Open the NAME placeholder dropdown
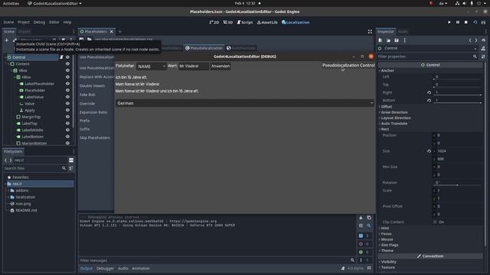This screenshot has height=275, width=490. [x=152, y=66]
